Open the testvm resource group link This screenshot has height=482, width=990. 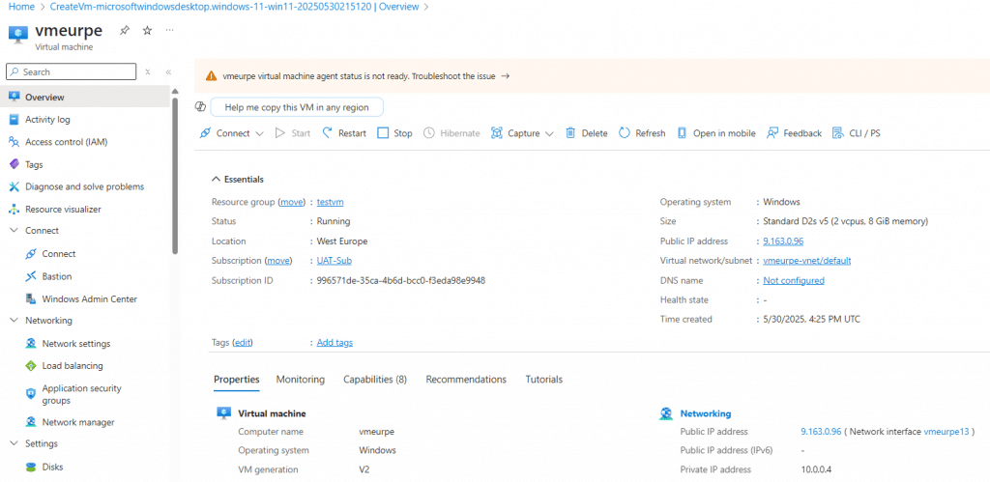click(330, 202)
